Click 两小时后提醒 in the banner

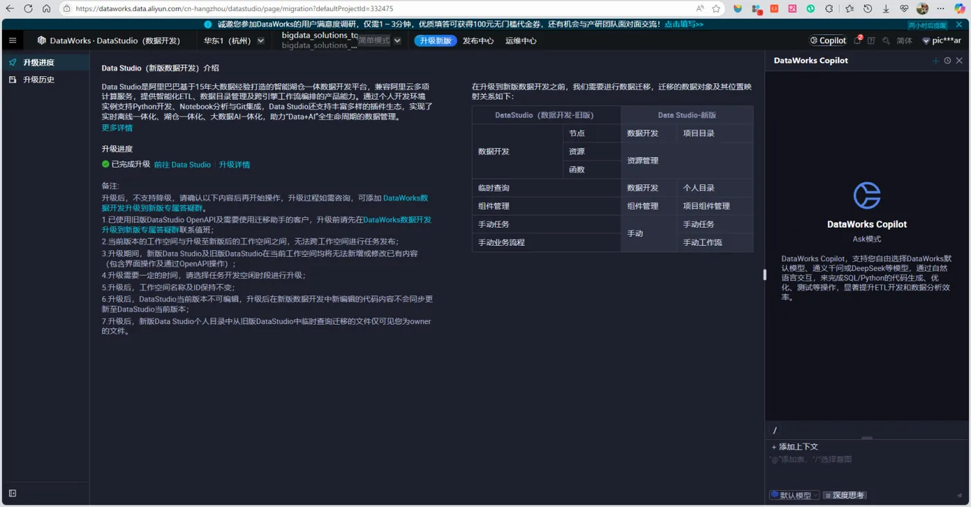[927, 25]
